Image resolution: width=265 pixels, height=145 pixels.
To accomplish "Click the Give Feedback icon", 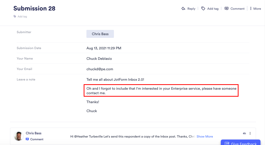I will (x=227, y=144).
